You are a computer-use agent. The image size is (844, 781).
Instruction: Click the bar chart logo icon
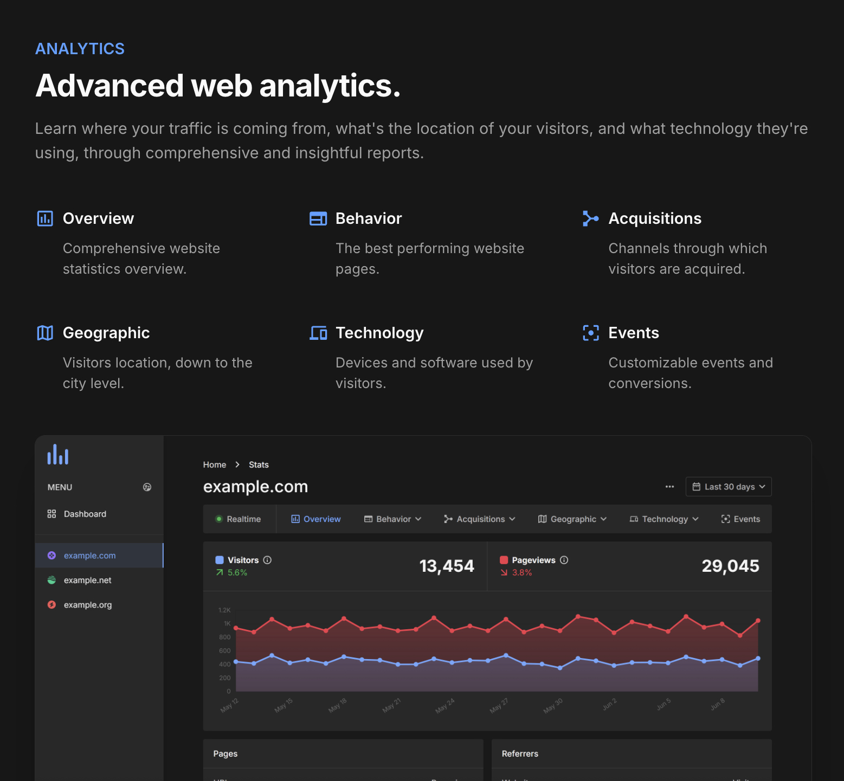tap(58, 454)
